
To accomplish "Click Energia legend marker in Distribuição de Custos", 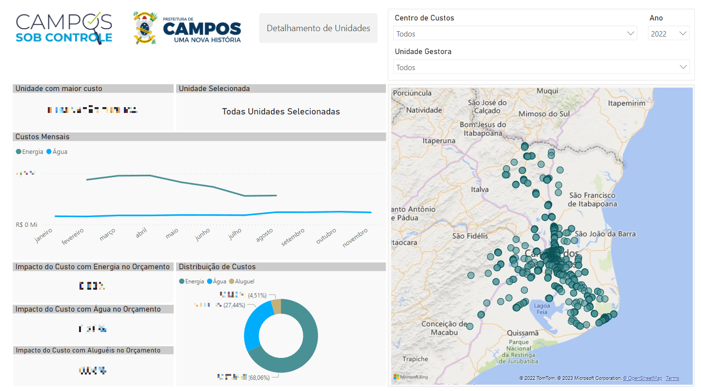I will point(182,281).
